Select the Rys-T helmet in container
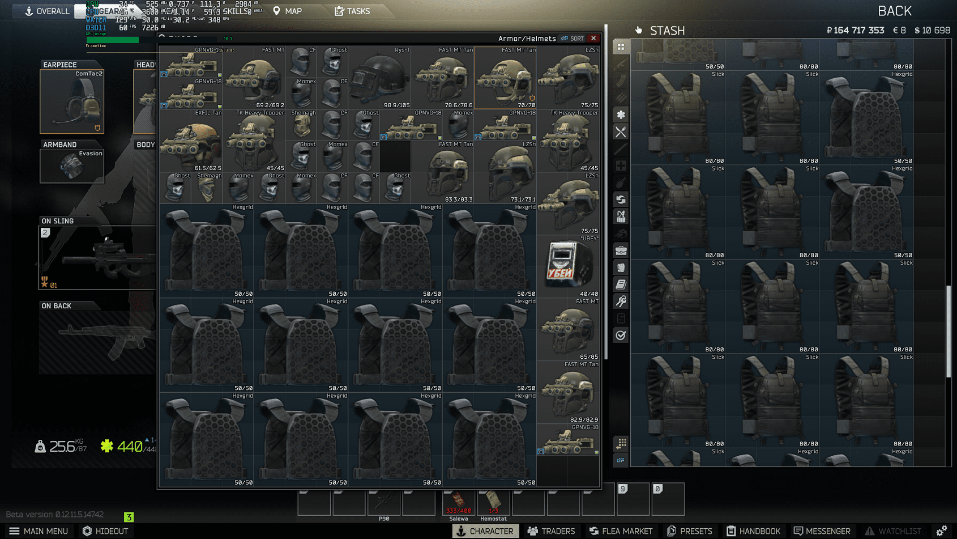Viewport: 957px width, 539px height. tap(379, 78)
